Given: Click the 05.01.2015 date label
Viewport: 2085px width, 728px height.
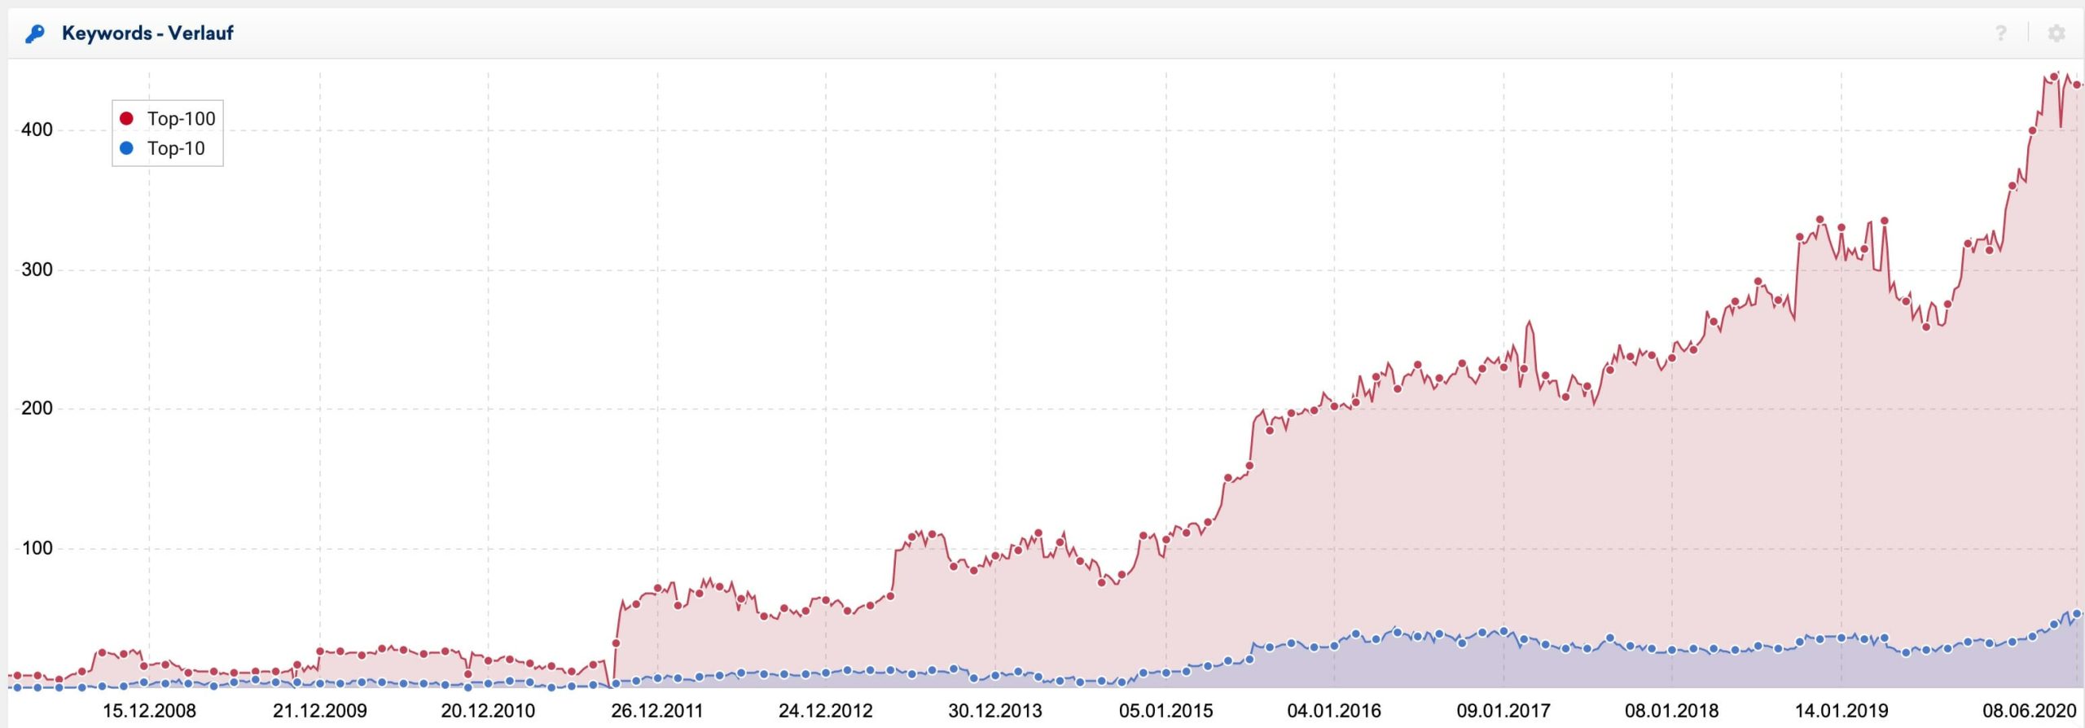Looking at the screenshot, I should point(1165,711).
